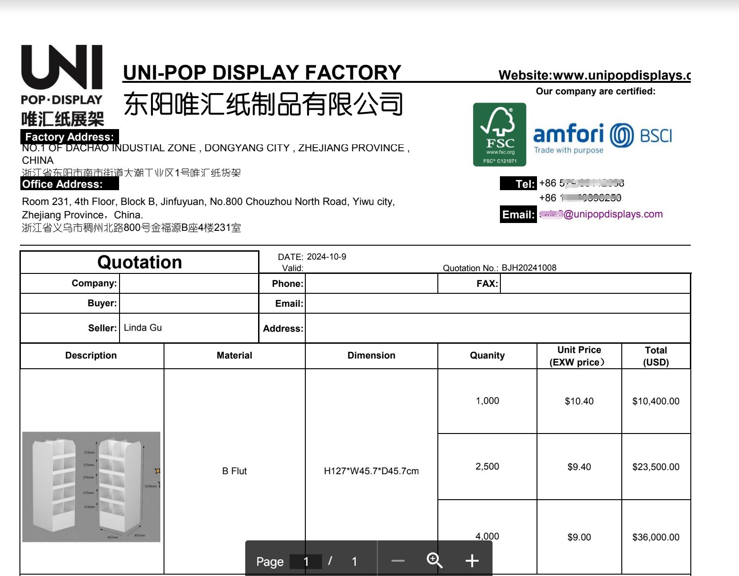Select material value 'B Flut'
Screen dimensions: 739x576
(234, 471)
